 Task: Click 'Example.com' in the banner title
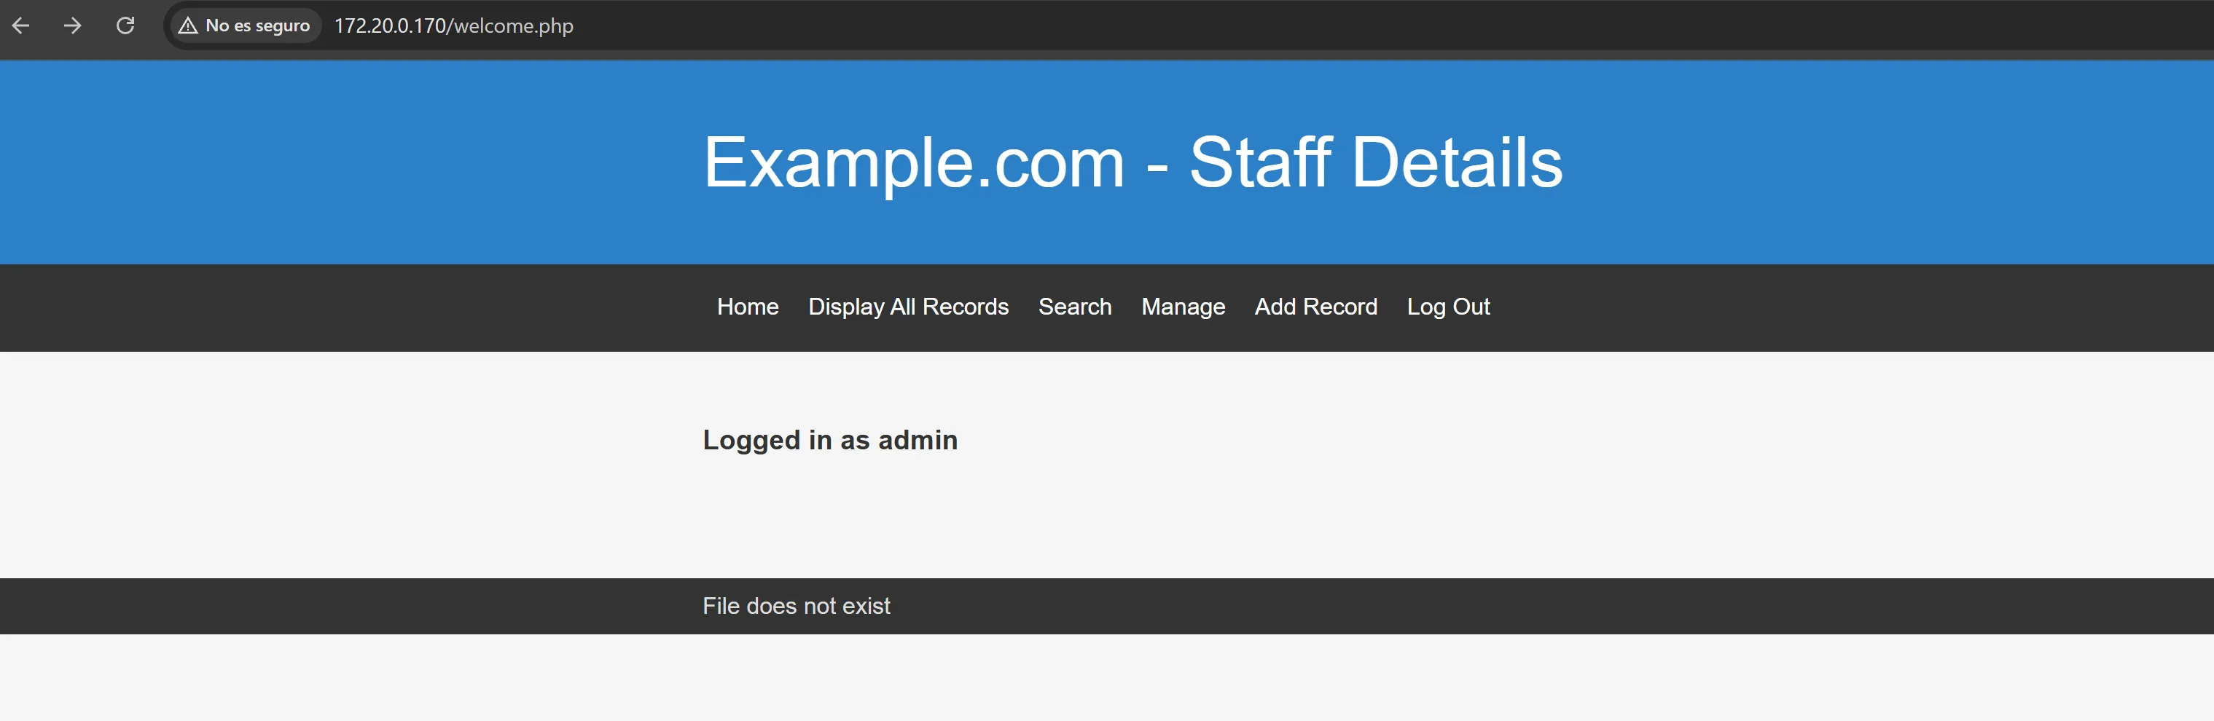[x=914, y=162]
